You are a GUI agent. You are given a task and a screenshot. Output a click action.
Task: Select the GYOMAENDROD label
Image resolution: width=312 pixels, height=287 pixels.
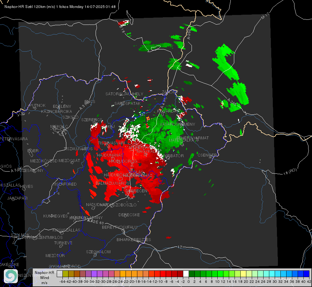65,267
